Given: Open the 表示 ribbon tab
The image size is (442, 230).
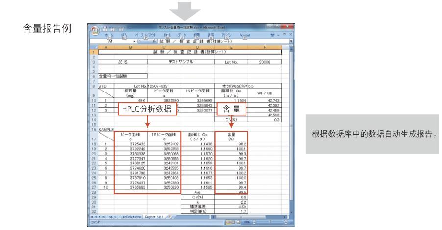Looking at the screenshot, I should point(211,35).
